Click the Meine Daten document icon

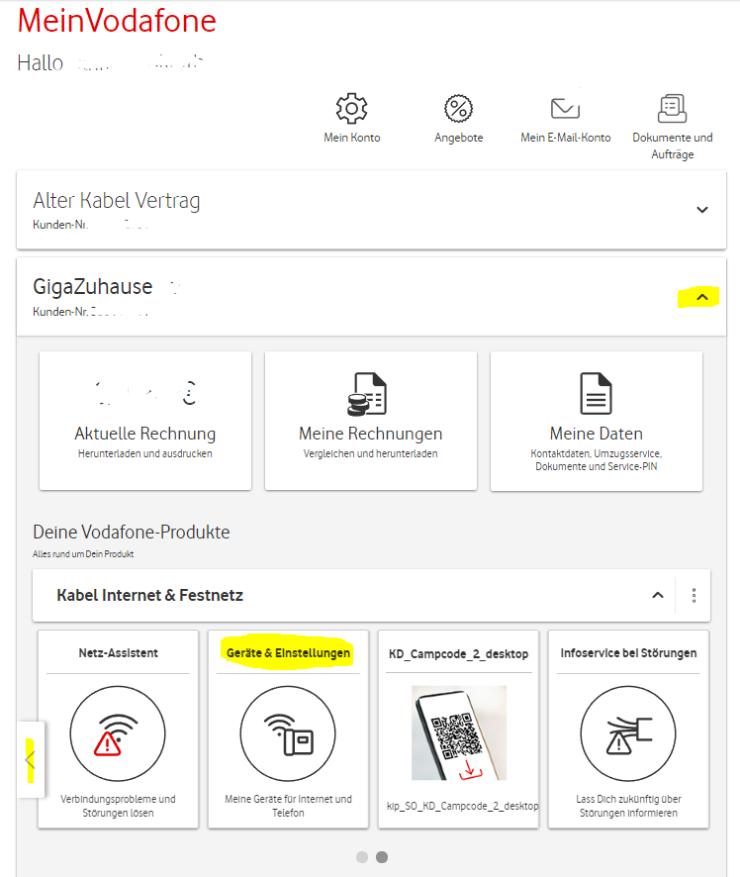[x=596, y=393]
